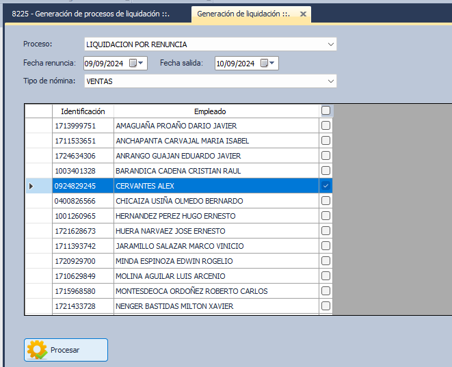Check the box for AMAGUAÑA PROAÑO DARIO JAVIER
The height and width of the screenshot is (367, 452).
tap(325, 126)
